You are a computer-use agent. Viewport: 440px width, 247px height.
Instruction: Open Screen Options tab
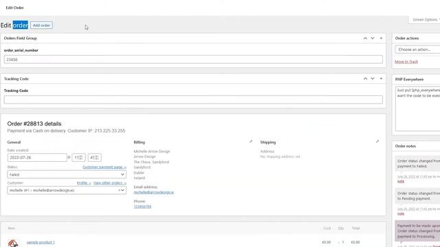click(x=425, y=20)
